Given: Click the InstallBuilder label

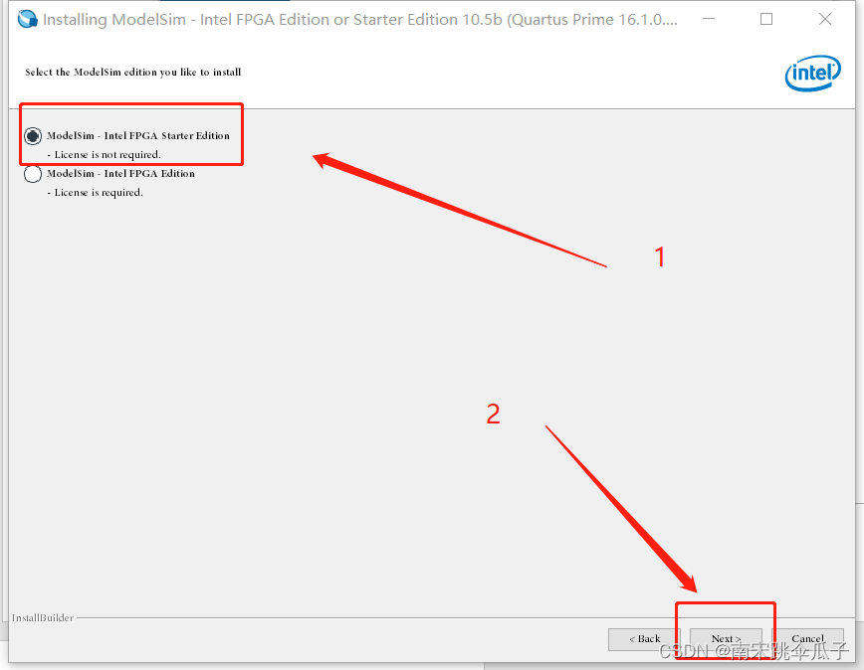Looking at the screenshot, I should click(x=43, y=617).
